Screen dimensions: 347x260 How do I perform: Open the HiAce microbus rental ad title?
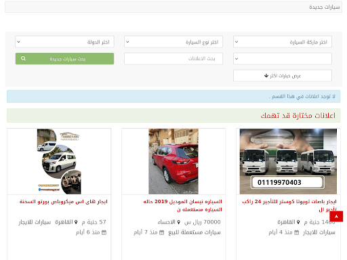coord(64,202)
